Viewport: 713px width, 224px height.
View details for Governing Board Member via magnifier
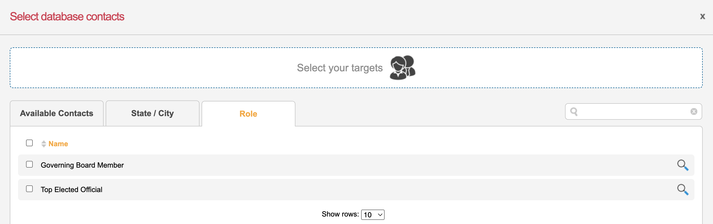click(x=683, y=165)
